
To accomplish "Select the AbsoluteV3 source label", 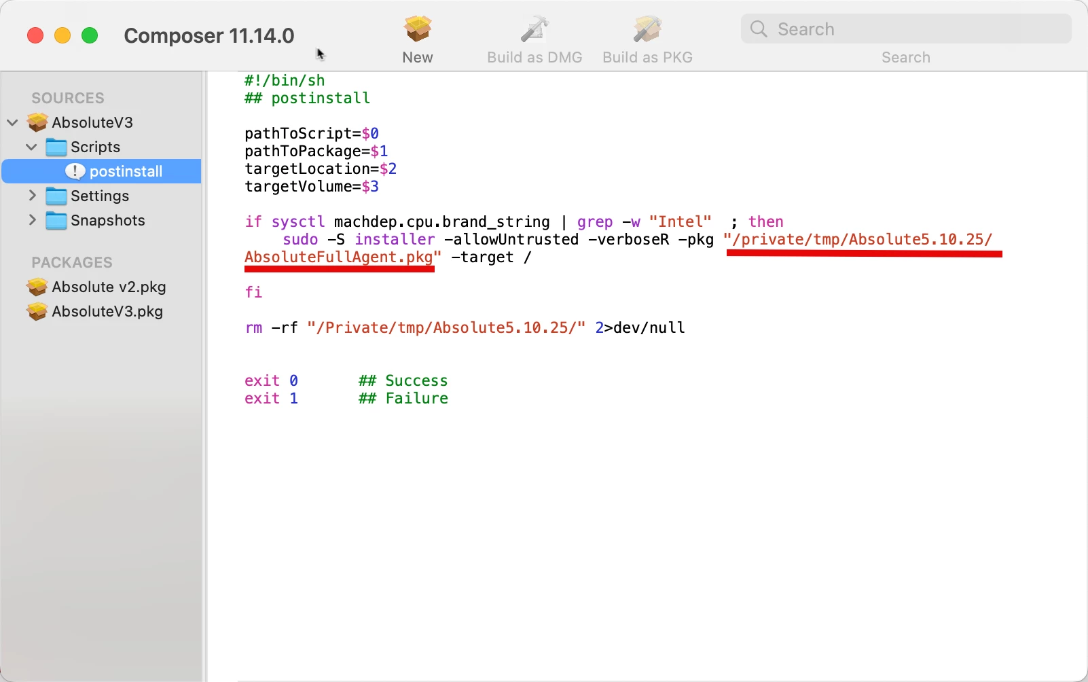I will coord(92,122).
